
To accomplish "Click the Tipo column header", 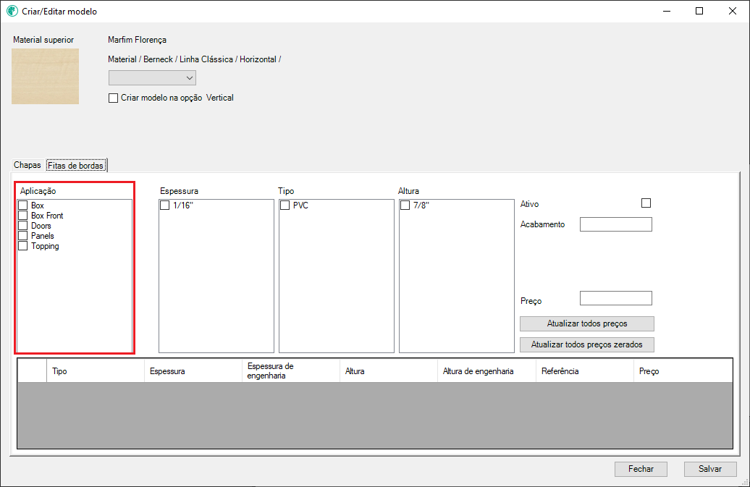I will 95,371.
